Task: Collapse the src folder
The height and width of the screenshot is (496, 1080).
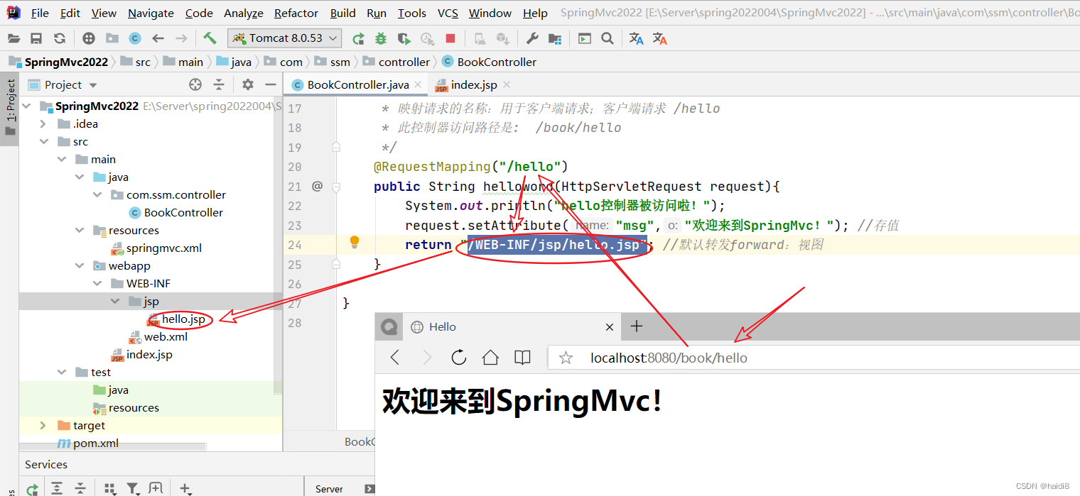Action: click(x=43, y=142)
